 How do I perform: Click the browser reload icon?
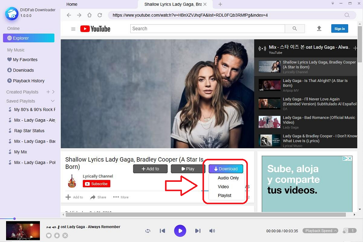point(100,15)
